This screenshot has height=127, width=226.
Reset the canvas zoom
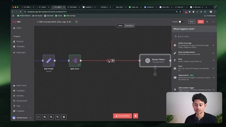[58, 117]
